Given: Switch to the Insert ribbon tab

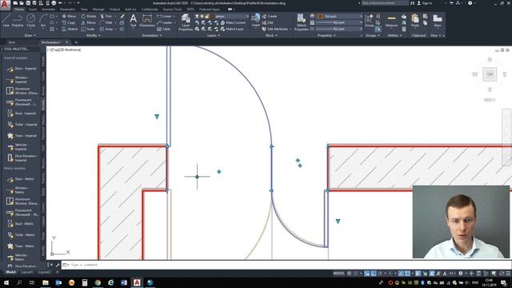Looking at the screenshot, I should 32,10.
